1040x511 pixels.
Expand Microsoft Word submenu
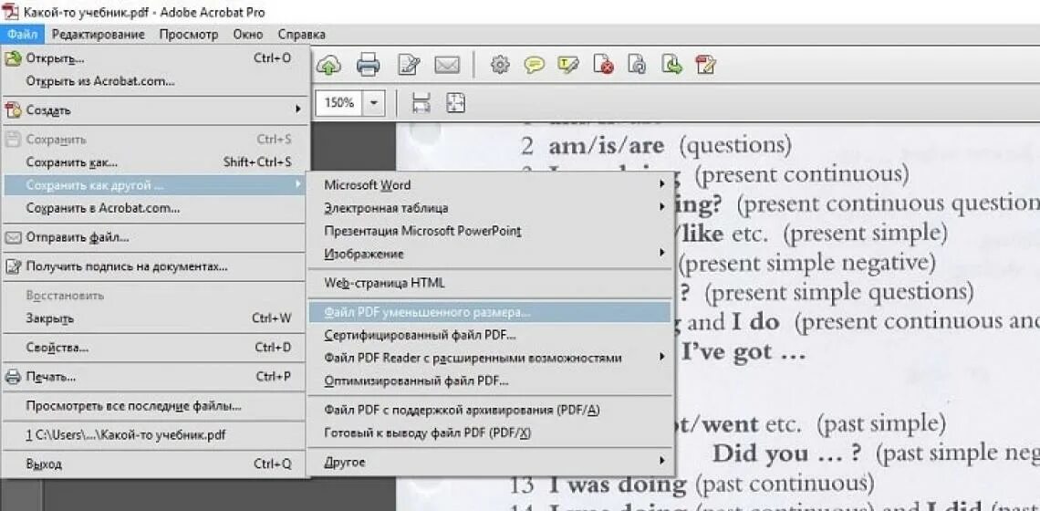click(x=490, y=184)
